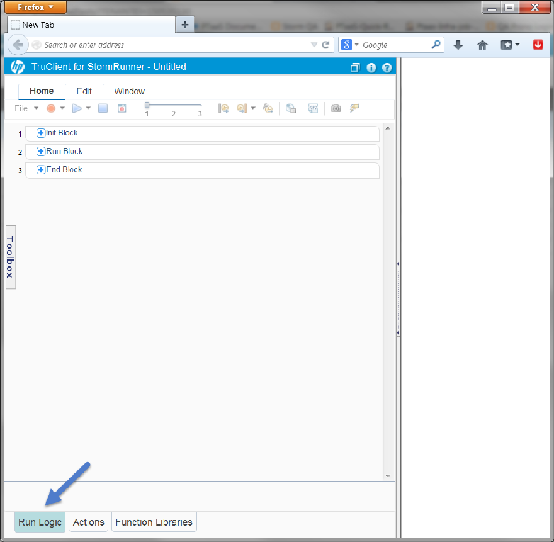Set the level slider handle at 1
This screenshot has width=554, height=542.
pyautogui.click(x=147, y=105)
